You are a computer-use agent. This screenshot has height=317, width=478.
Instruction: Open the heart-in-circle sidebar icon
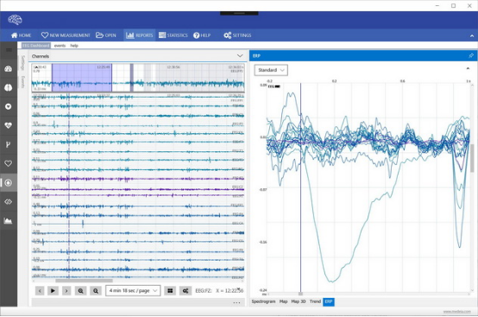point(9,106)
